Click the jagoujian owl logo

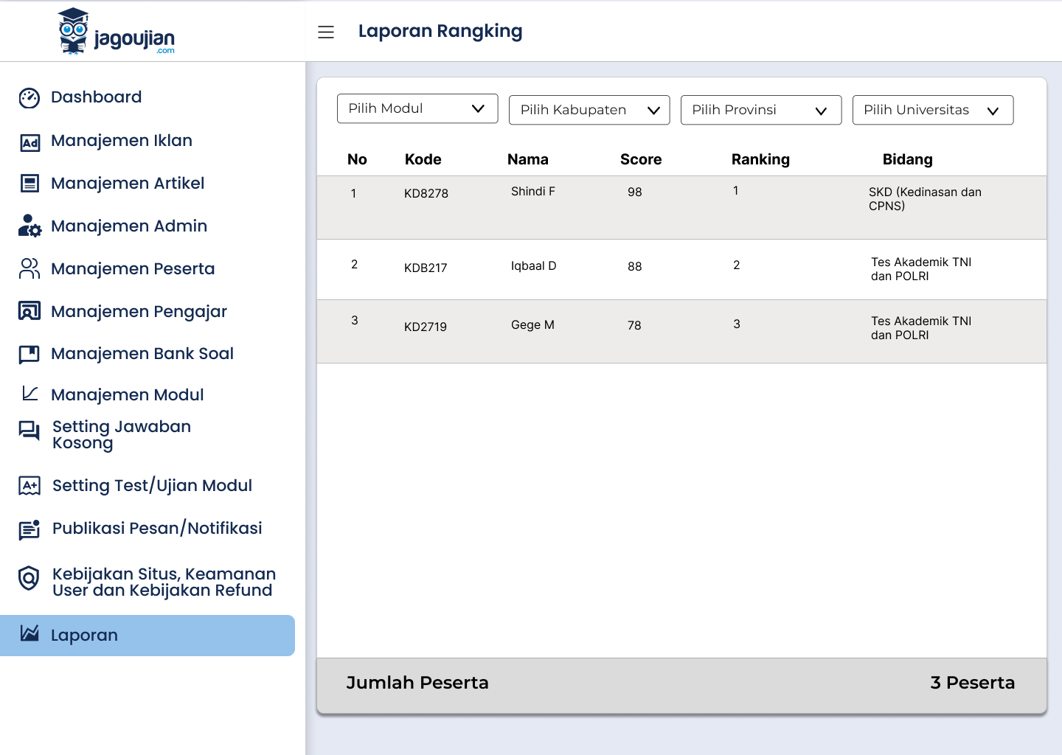click(x=117, y=32)
